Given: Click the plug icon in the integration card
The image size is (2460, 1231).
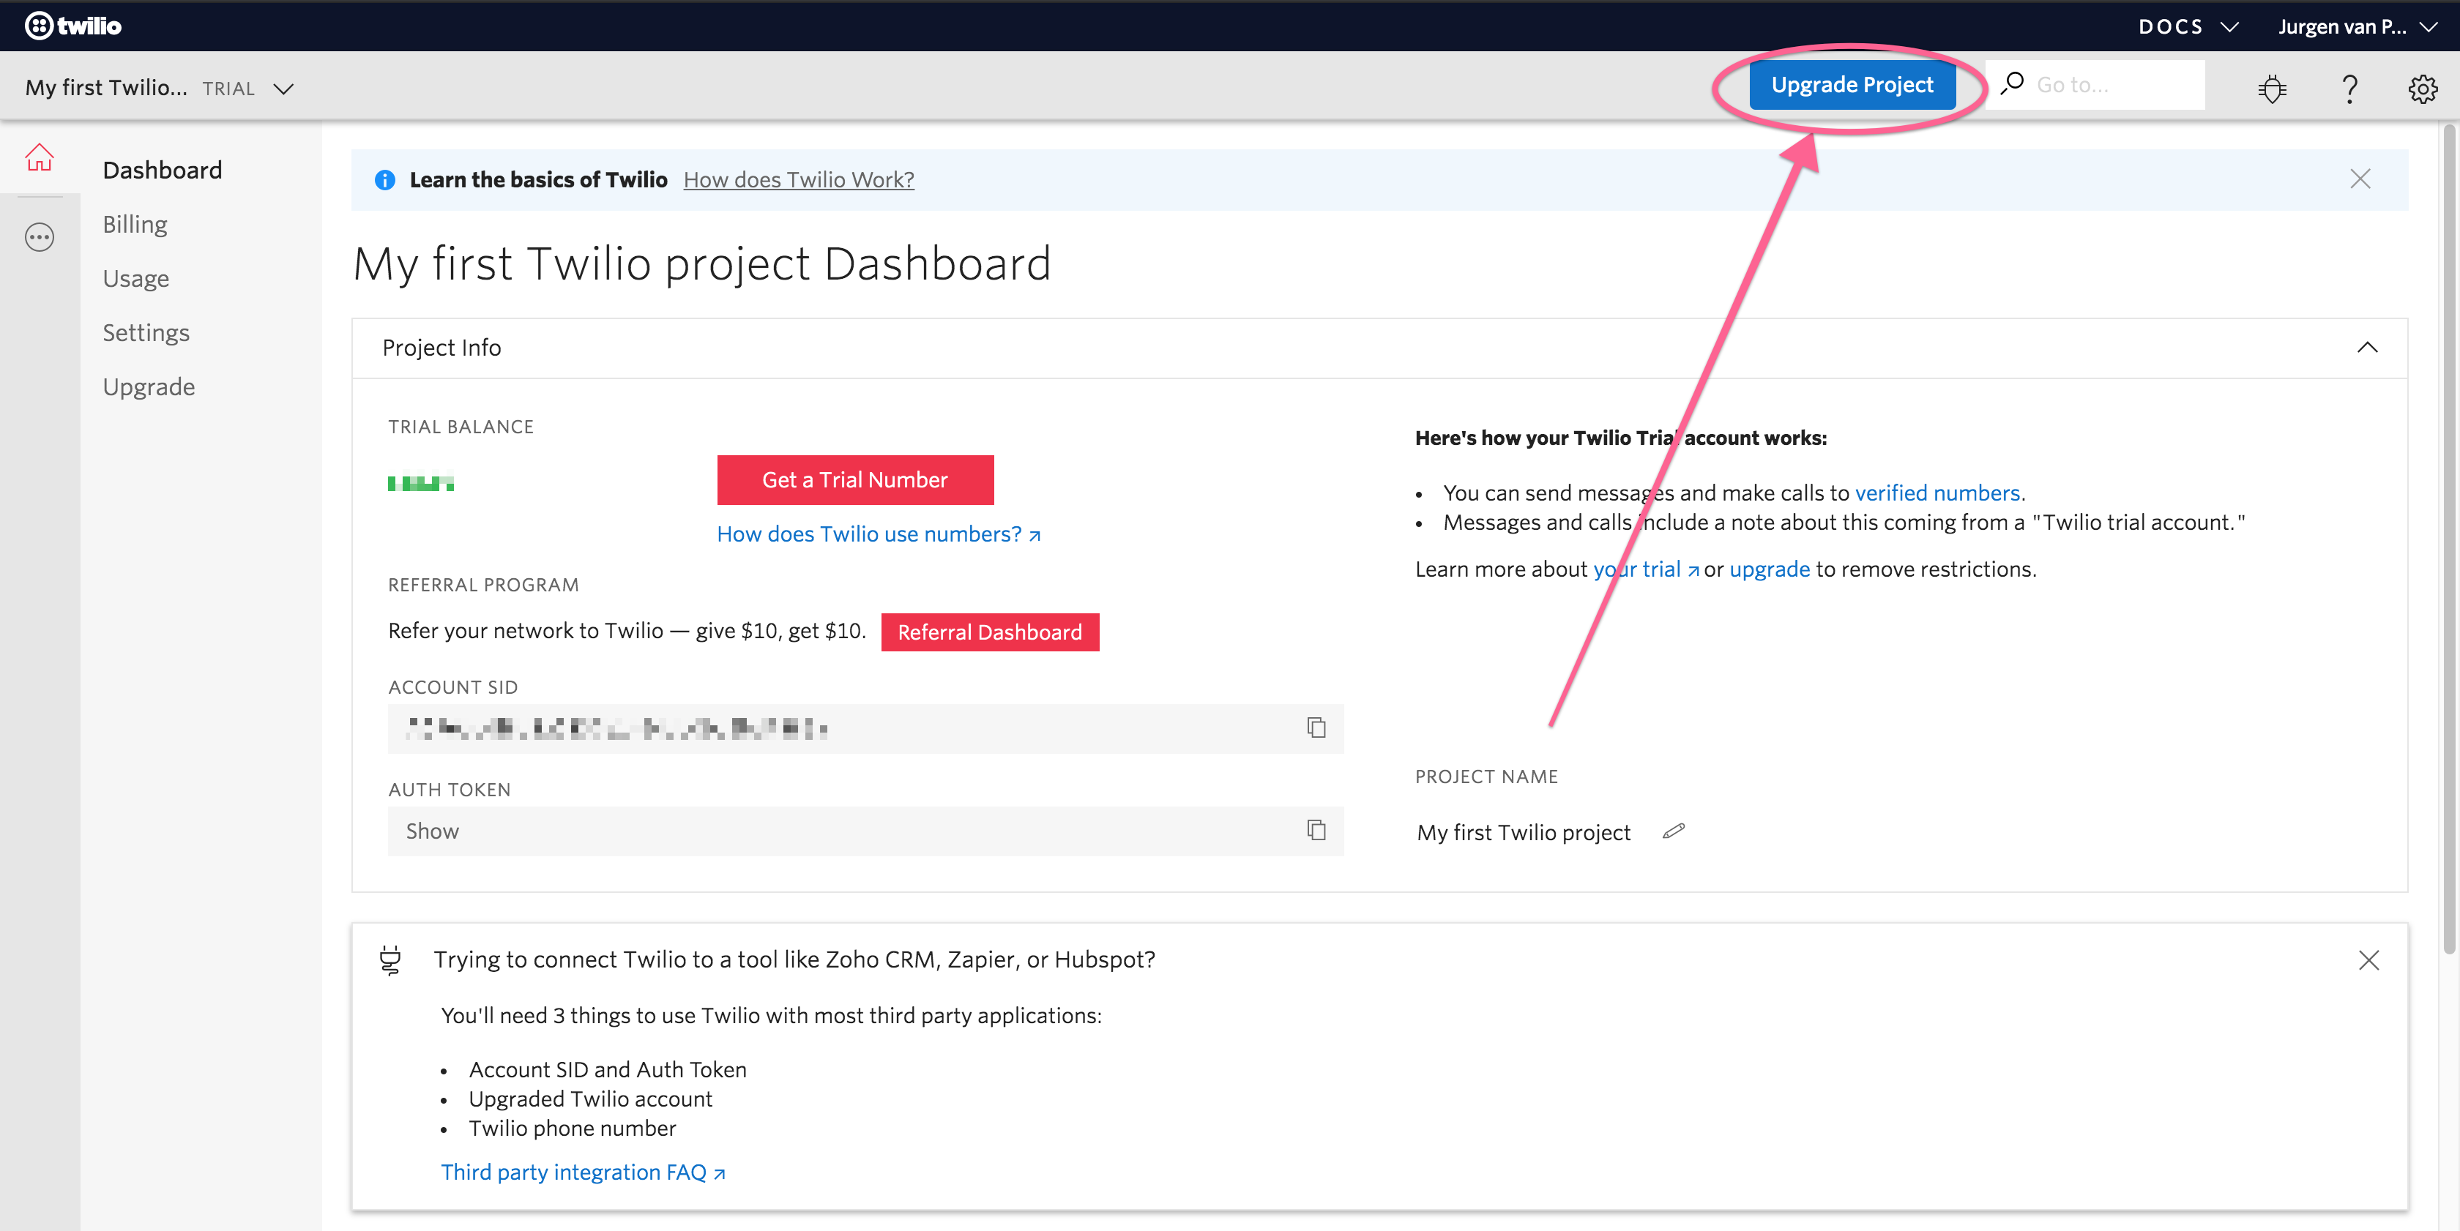Looking at the screenshot, I should (x=390, y=959).
